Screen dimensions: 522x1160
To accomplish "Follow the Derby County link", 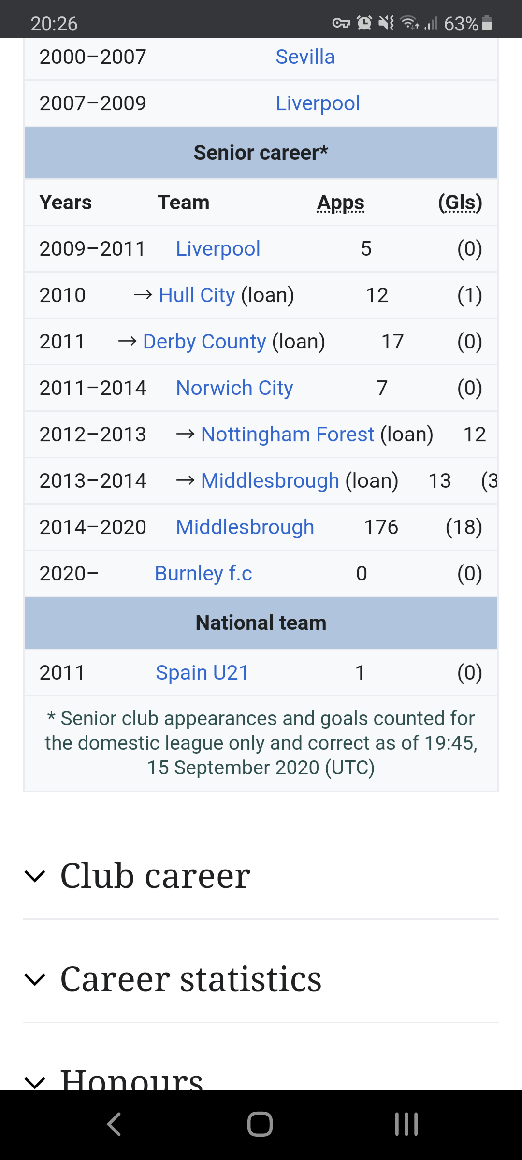I will (x=204, y=341).
